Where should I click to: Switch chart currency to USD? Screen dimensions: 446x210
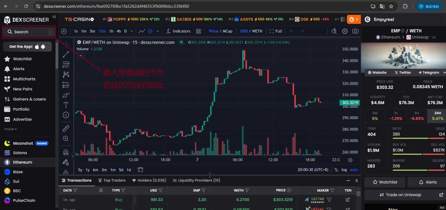pyautogui.click(x=244, y=31)
